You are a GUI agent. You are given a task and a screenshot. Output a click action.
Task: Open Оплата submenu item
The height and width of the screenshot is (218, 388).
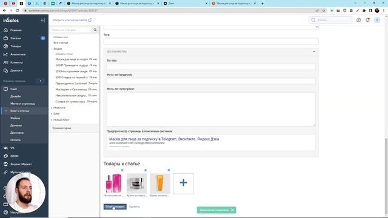(15, 140)
